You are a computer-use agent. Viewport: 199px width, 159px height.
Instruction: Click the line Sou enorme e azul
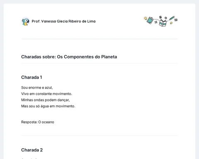(x=37, y=88)
